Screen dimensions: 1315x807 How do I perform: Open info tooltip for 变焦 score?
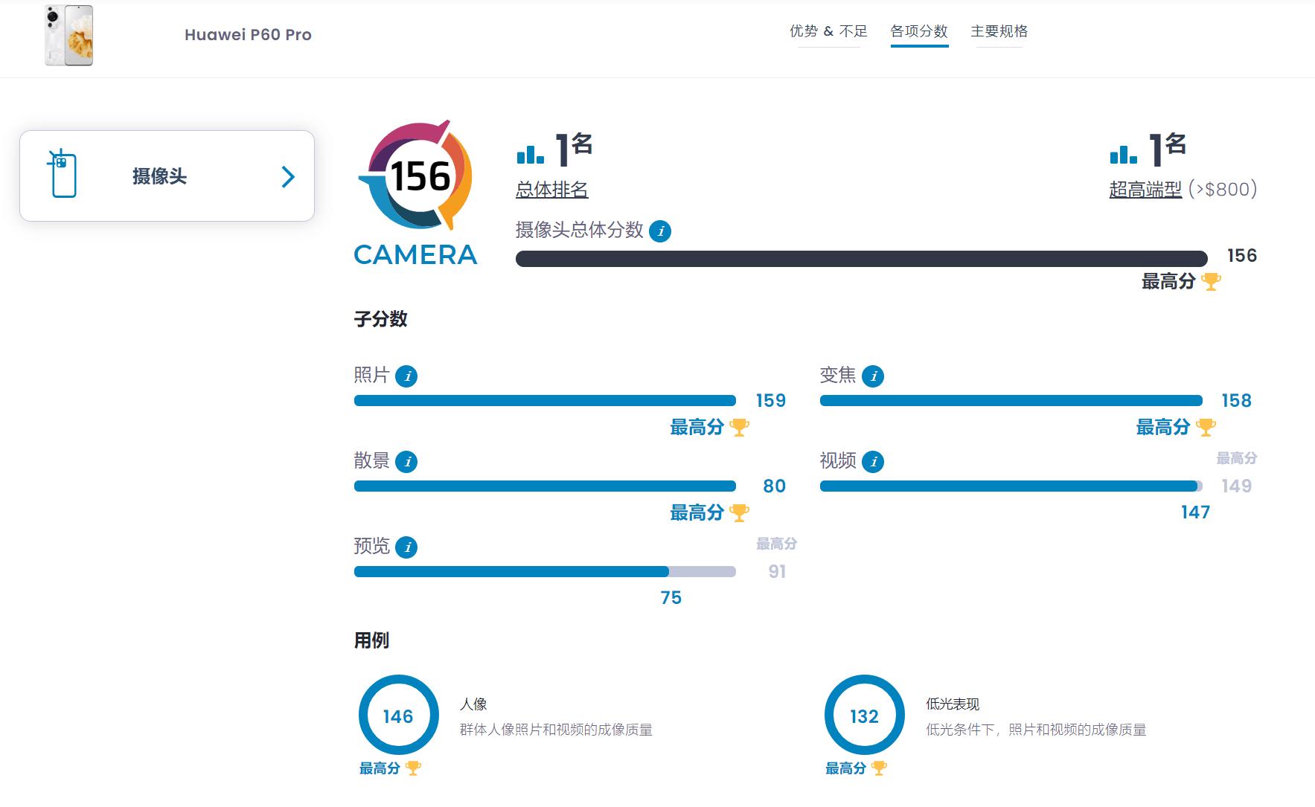(x=874, y=377)
